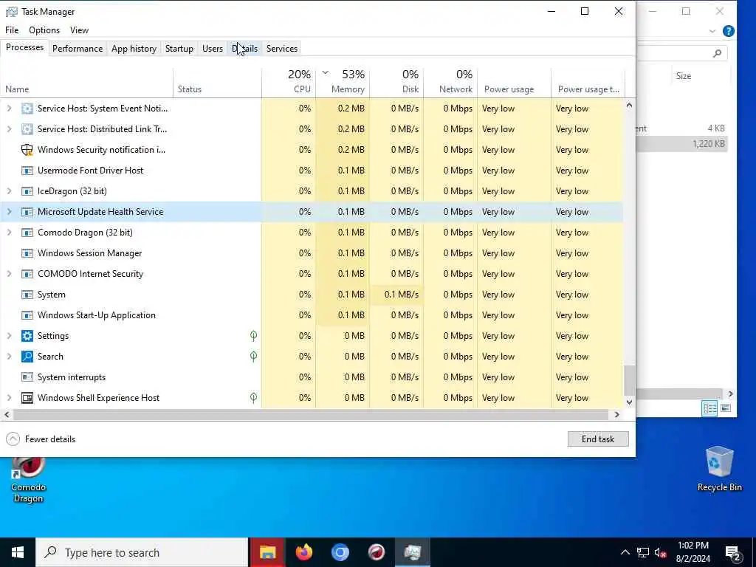Click the search magnifier in the Explorer window
Image resolution: width=756 pixels, height=567 pixels.
(x=718, y=53)
